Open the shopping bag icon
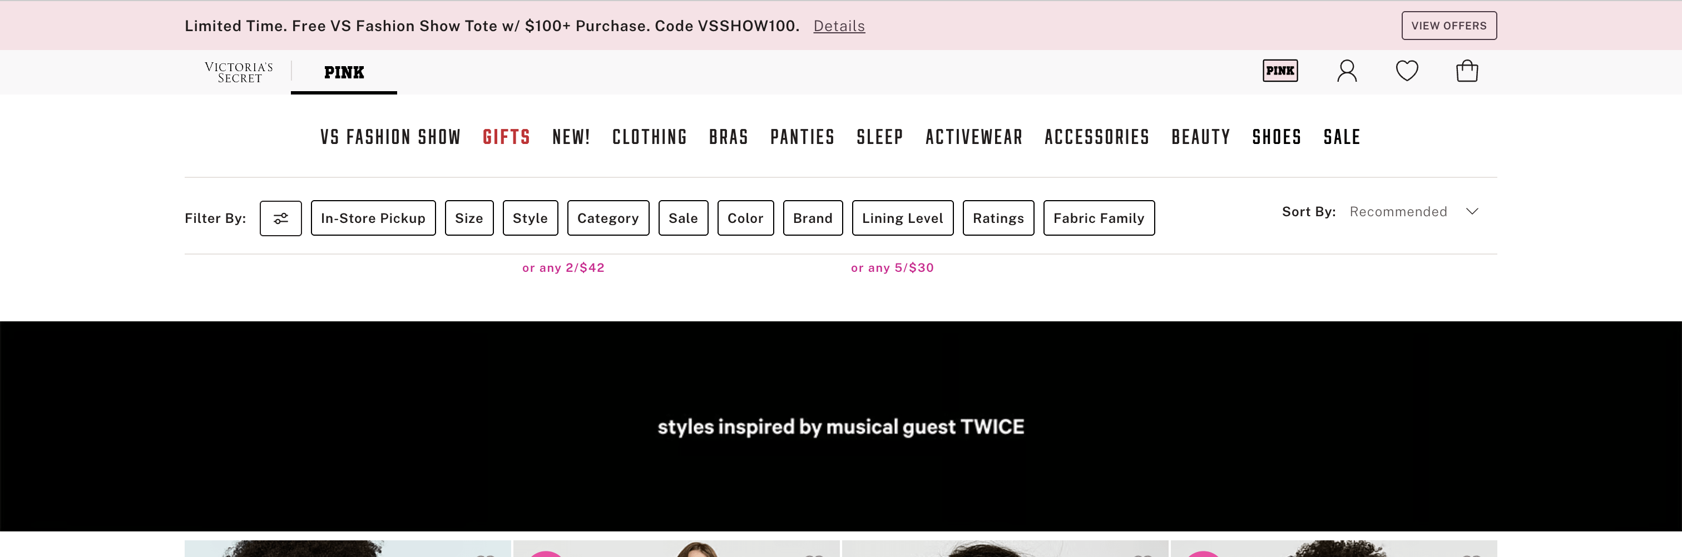 click(1467, 71)
